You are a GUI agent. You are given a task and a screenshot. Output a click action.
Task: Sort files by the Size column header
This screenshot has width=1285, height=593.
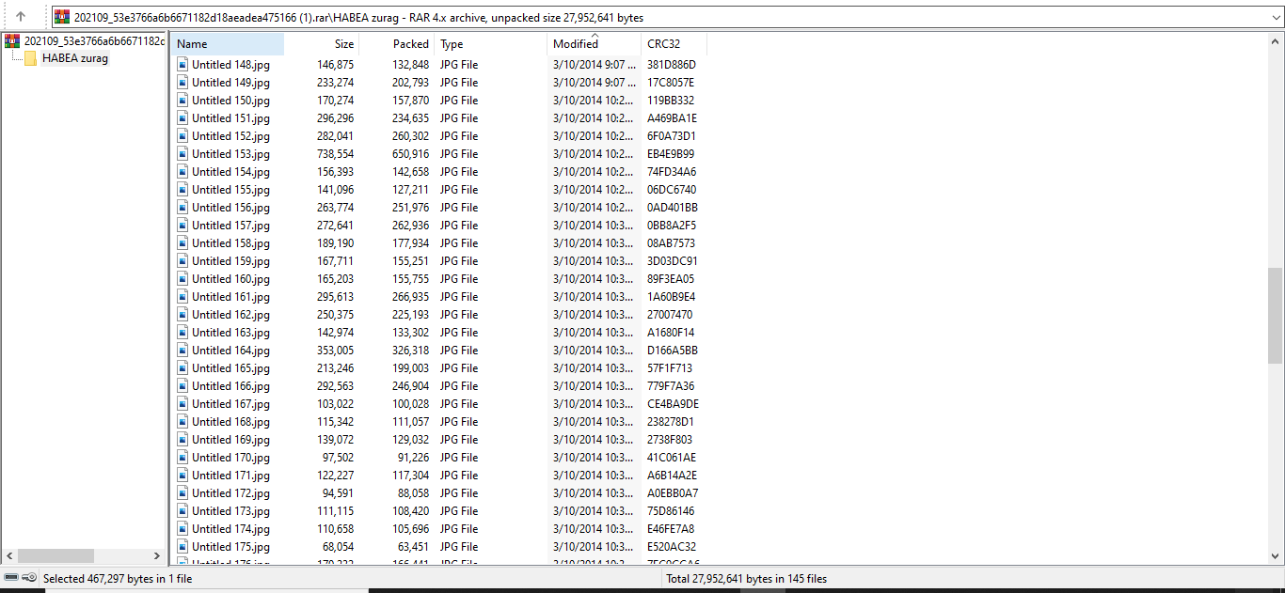[x=322, y=44]
